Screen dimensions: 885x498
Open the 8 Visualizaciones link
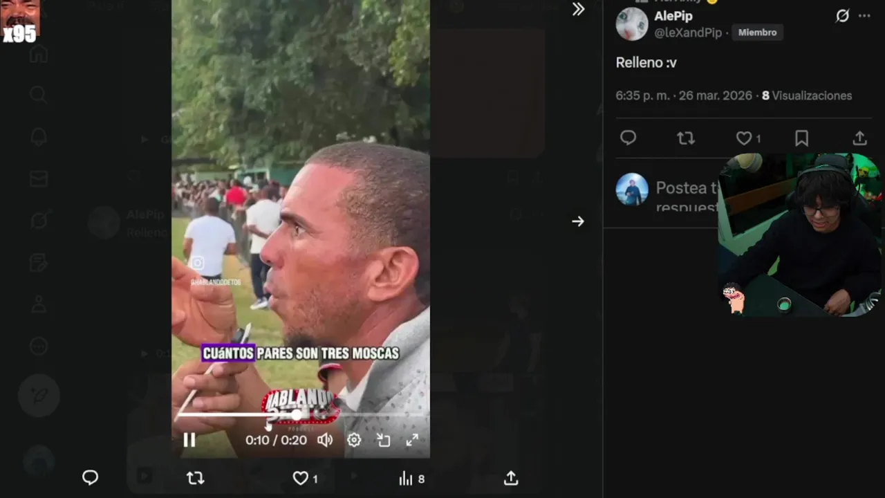[x=807, y=95]
